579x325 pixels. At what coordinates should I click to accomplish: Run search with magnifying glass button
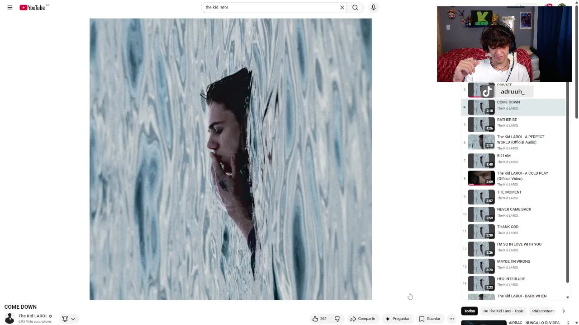[355, 7]
